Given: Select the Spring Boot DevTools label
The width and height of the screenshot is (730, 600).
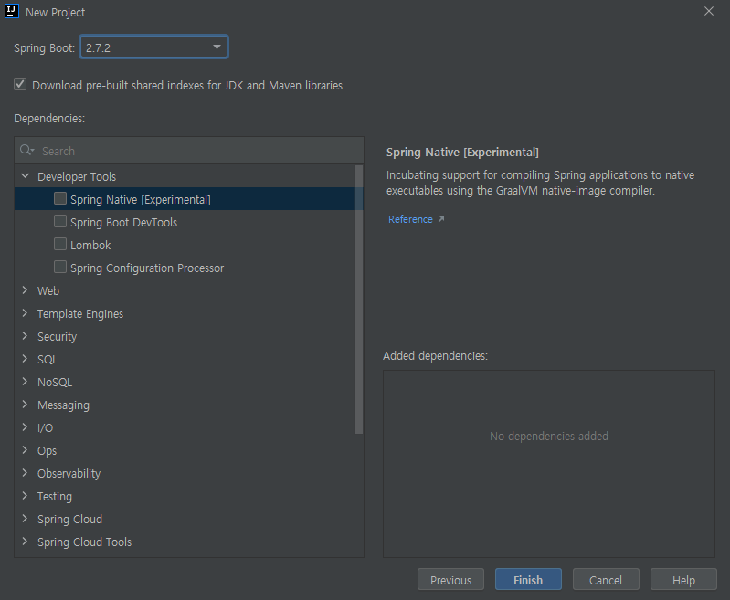Looking at the screenshot, I should [x=124, y=223].
